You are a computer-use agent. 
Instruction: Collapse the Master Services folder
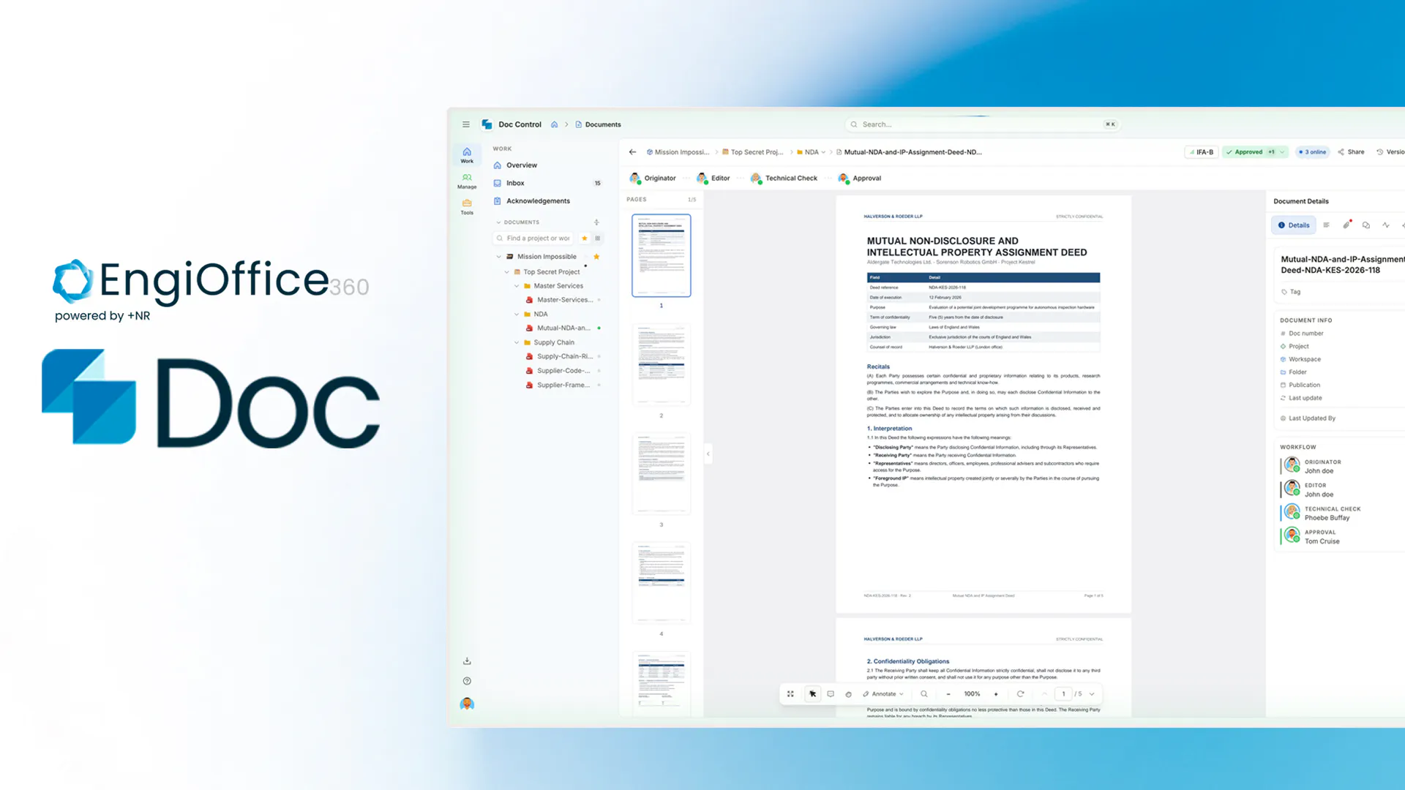(x=517, y=286)
